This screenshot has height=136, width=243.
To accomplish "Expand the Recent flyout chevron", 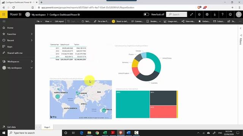I will (32, 40).
